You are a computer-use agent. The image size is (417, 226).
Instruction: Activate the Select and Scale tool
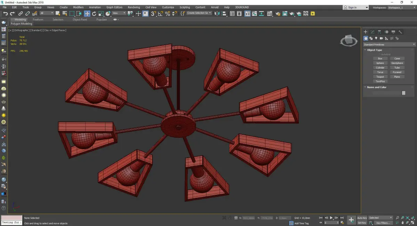click(x=101, y=14)
